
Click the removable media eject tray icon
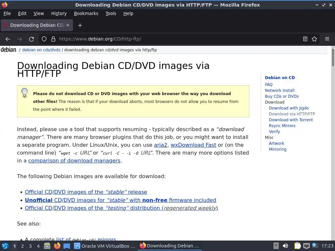coord(276,246)
